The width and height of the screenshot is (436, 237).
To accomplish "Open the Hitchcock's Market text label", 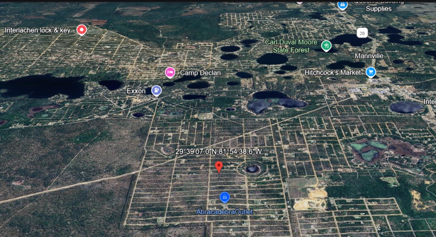I will [332, 72].
